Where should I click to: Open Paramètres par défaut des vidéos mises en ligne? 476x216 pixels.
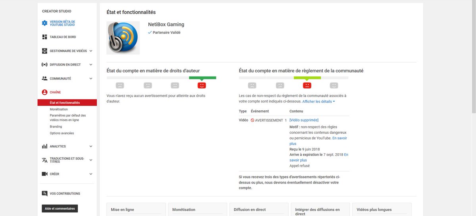coord(68,118)
